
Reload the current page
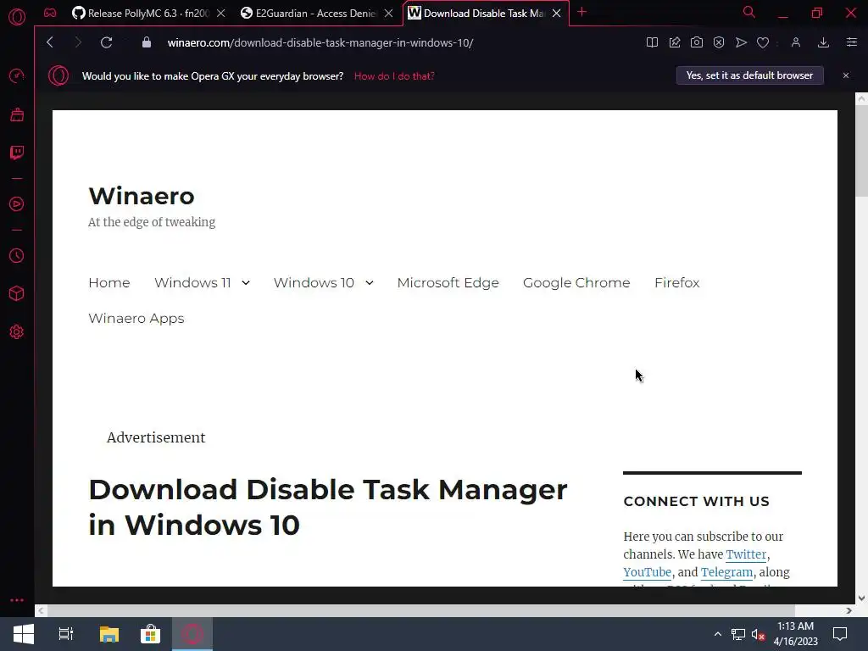tap(106, 42)
